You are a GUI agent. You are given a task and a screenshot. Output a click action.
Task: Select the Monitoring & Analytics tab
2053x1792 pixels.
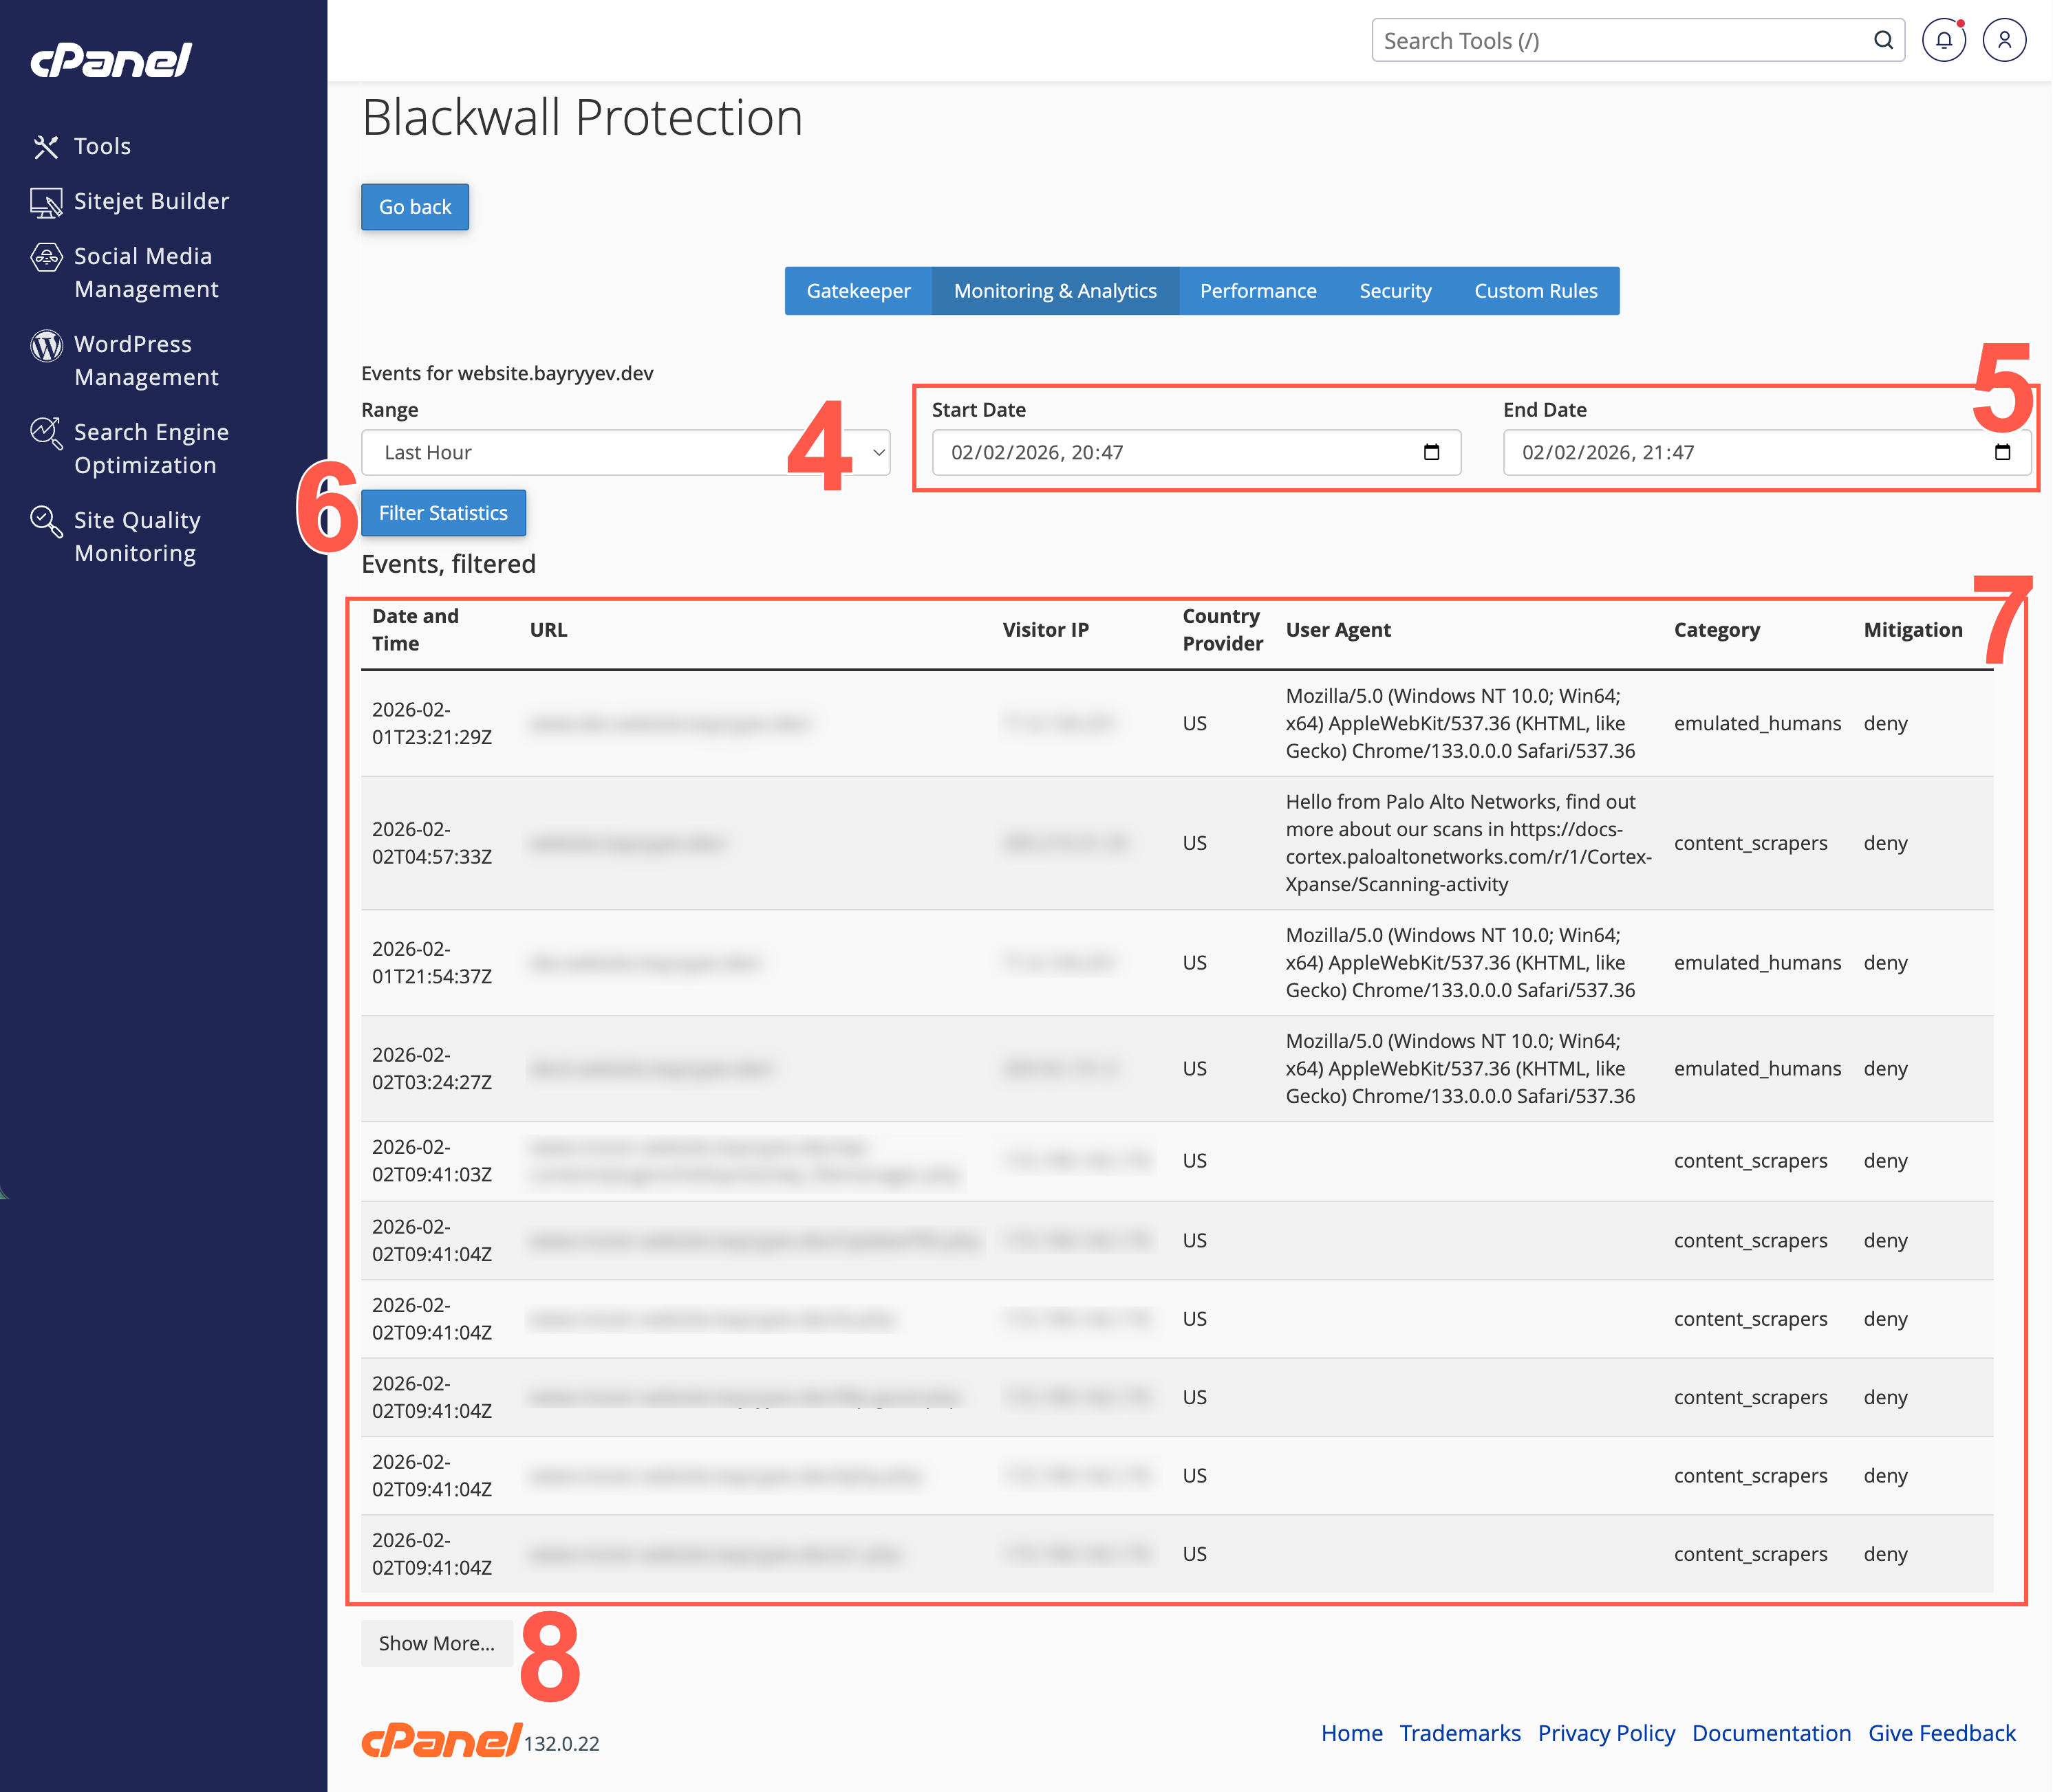[1055, 291]
